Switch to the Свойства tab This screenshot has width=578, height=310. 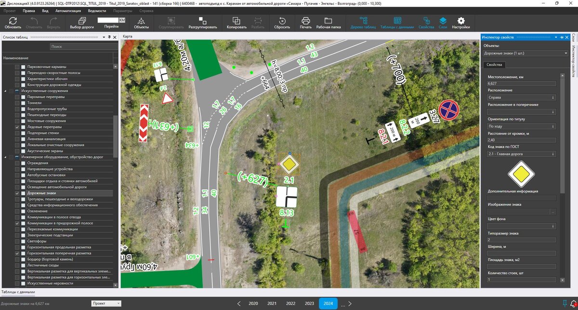(494, 64)
